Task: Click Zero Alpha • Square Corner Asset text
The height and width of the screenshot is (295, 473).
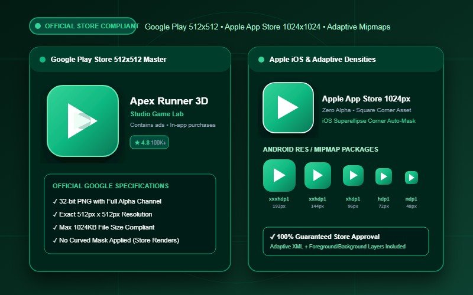Action: pos(367,110)
